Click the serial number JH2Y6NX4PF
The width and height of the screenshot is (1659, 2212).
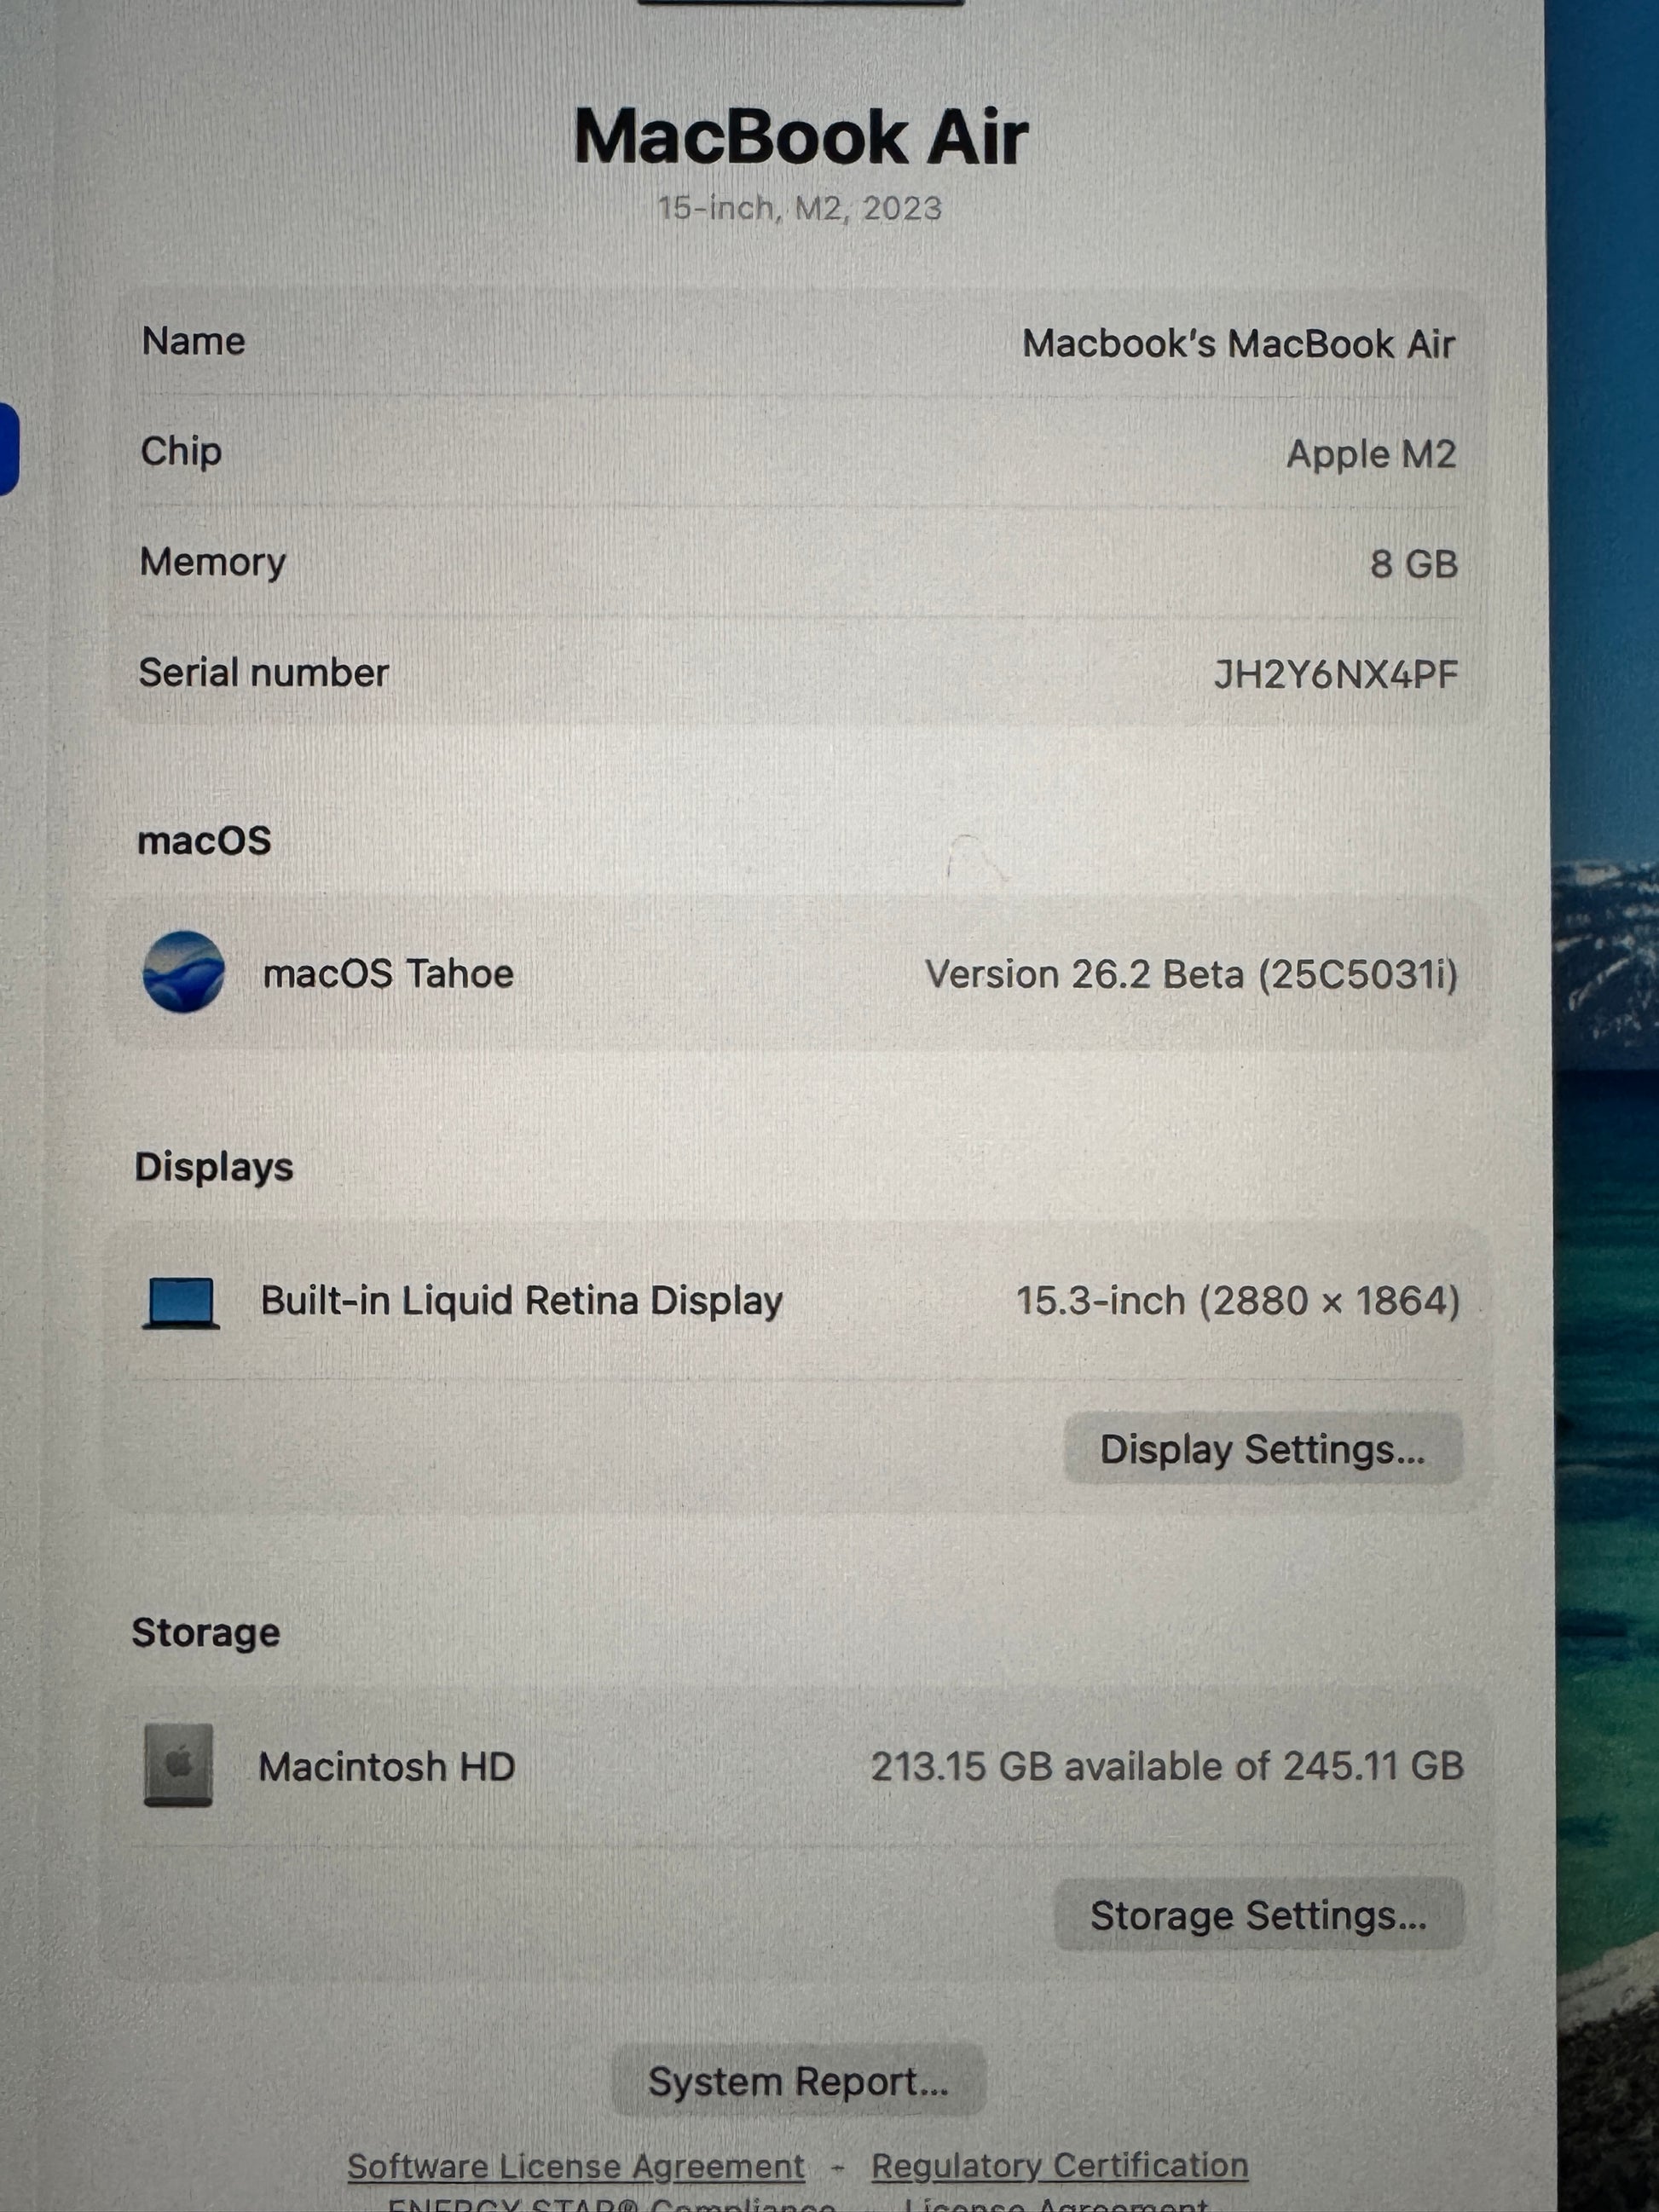(1335, 675)
